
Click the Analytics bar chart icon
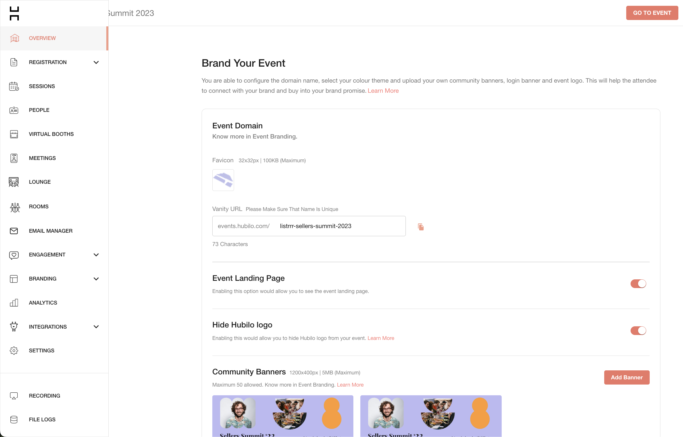point(14,303)
